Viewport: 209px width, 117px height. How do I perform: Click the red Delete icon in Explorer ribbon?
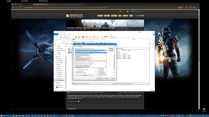tap(83, 37)
